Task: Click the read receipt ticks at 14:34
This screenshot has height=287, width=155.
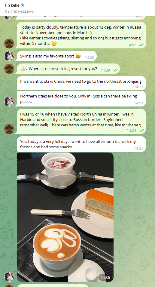Action: [141, 130]
